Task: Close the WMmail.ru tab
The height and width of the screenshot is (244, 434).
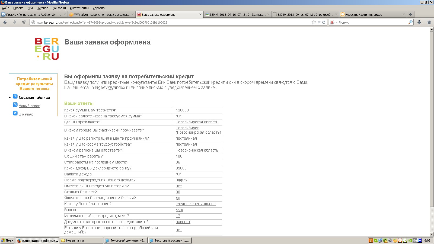Action: tap(133, 14)
